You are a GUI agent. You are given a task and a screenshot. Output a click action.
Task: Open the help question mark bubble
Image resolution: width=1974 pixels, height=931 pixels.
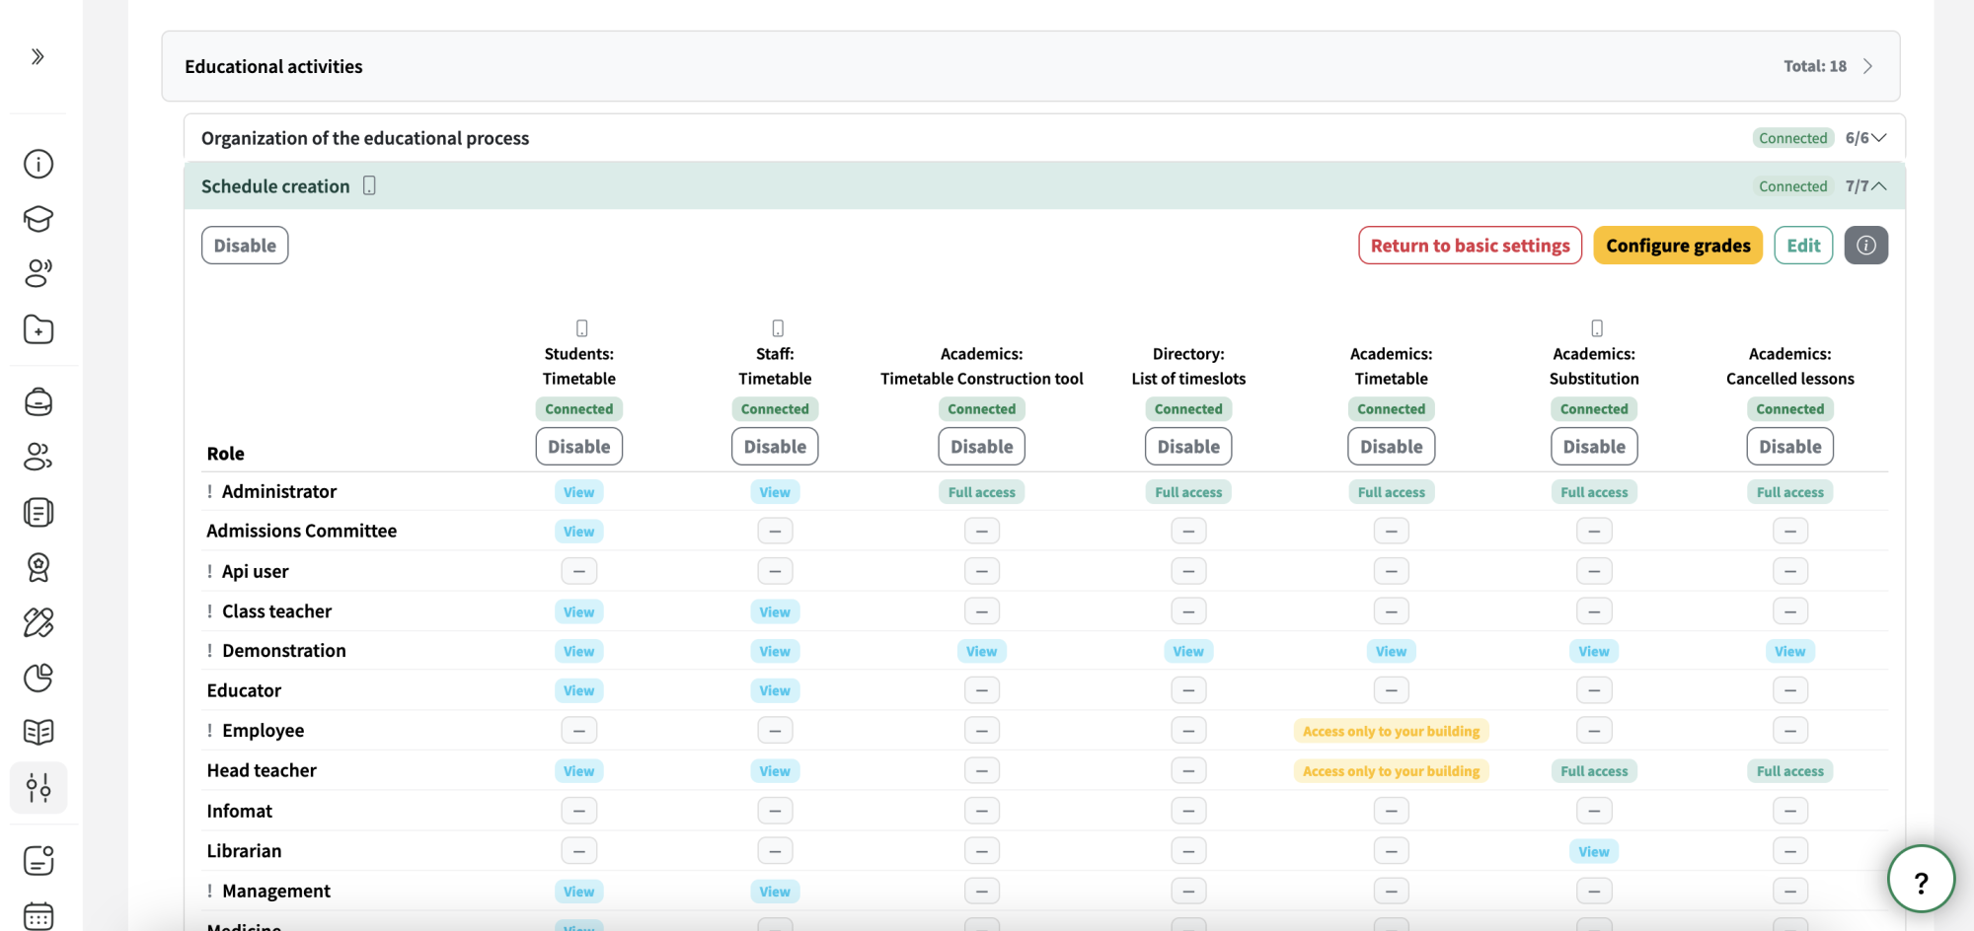point(1921,880)
